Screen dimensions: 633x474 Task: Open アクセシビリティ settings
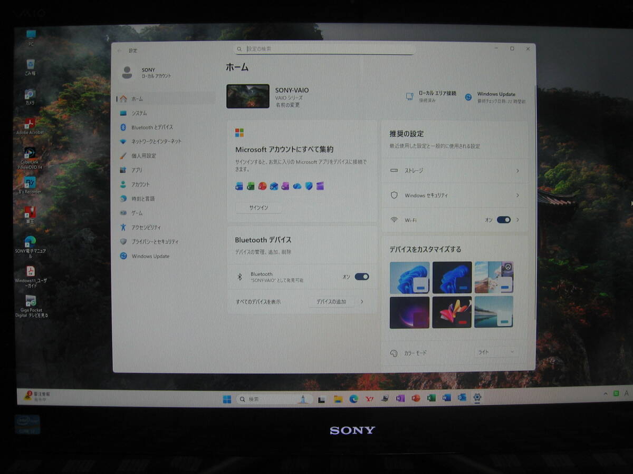click(166, 228)
